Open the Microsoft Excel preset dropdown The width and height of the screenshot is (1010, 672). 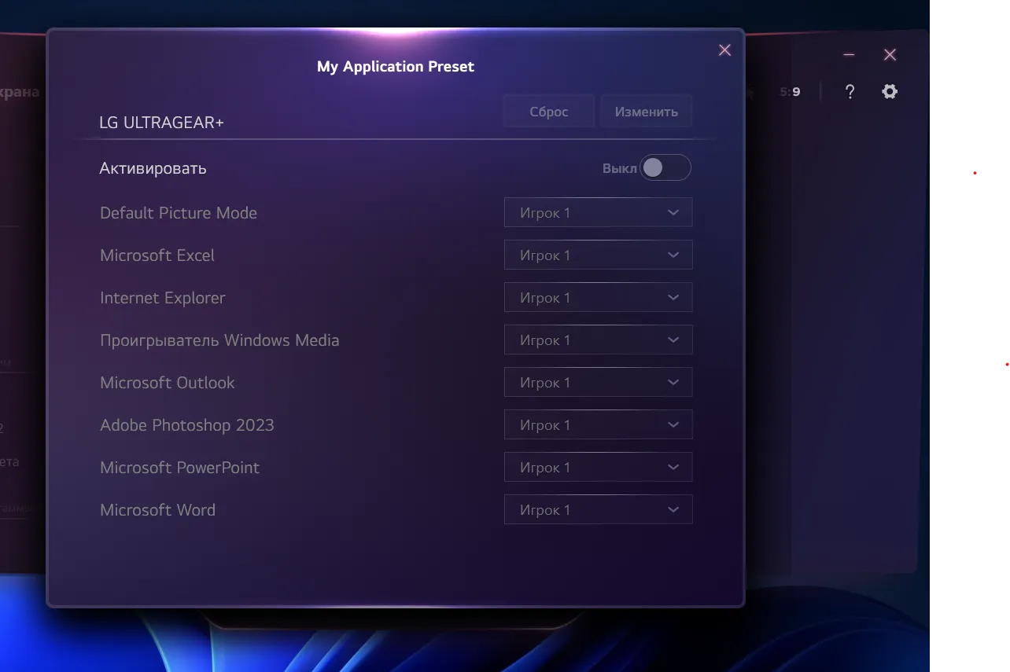point(598,255)
